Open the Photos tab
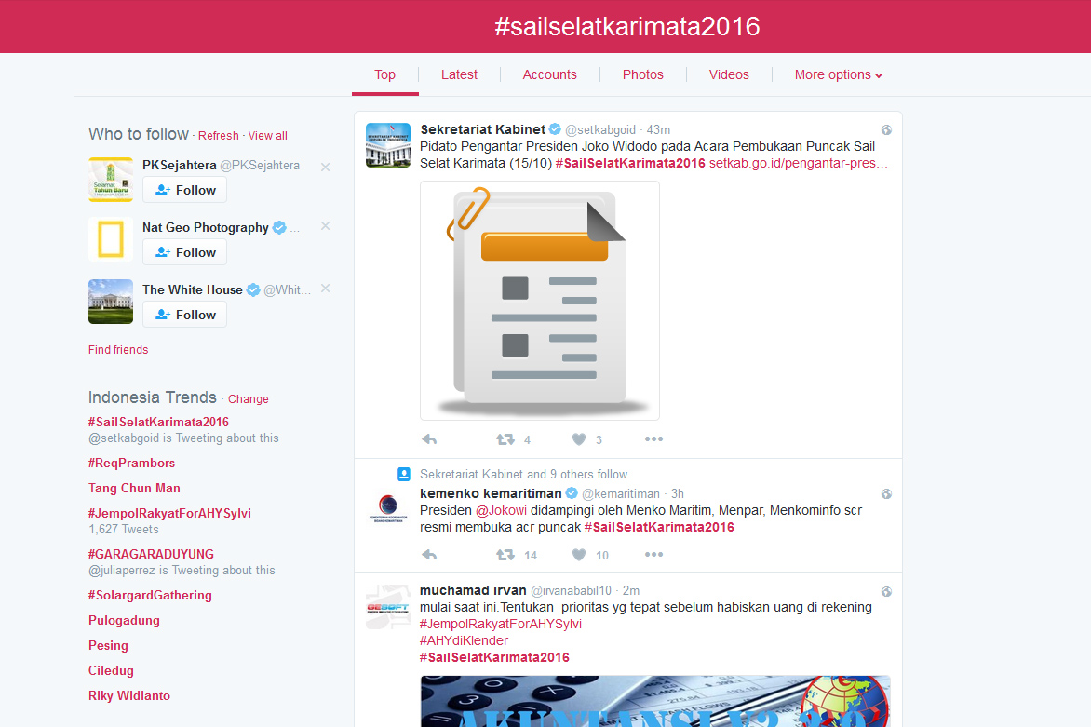The width and height of the screenshot is (1091, 727). pos(642,74)
